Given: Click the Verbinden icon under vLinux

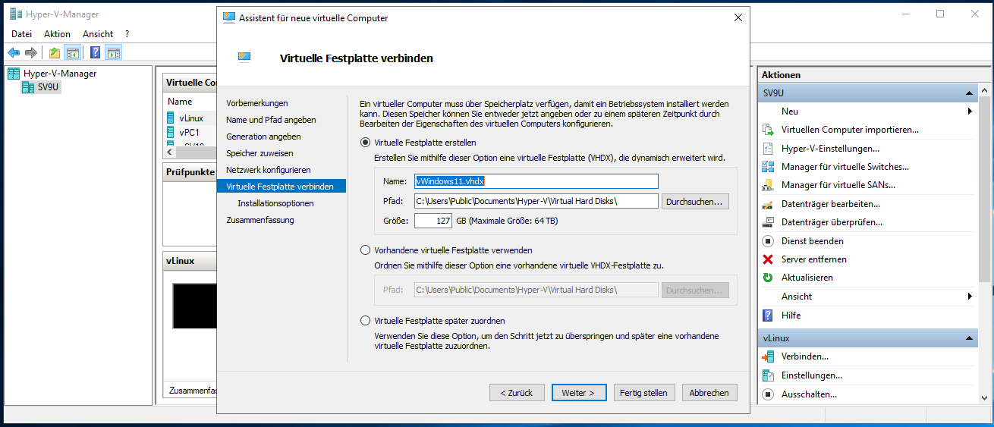Looking at the screenshot, I should [x=767, y=356].
